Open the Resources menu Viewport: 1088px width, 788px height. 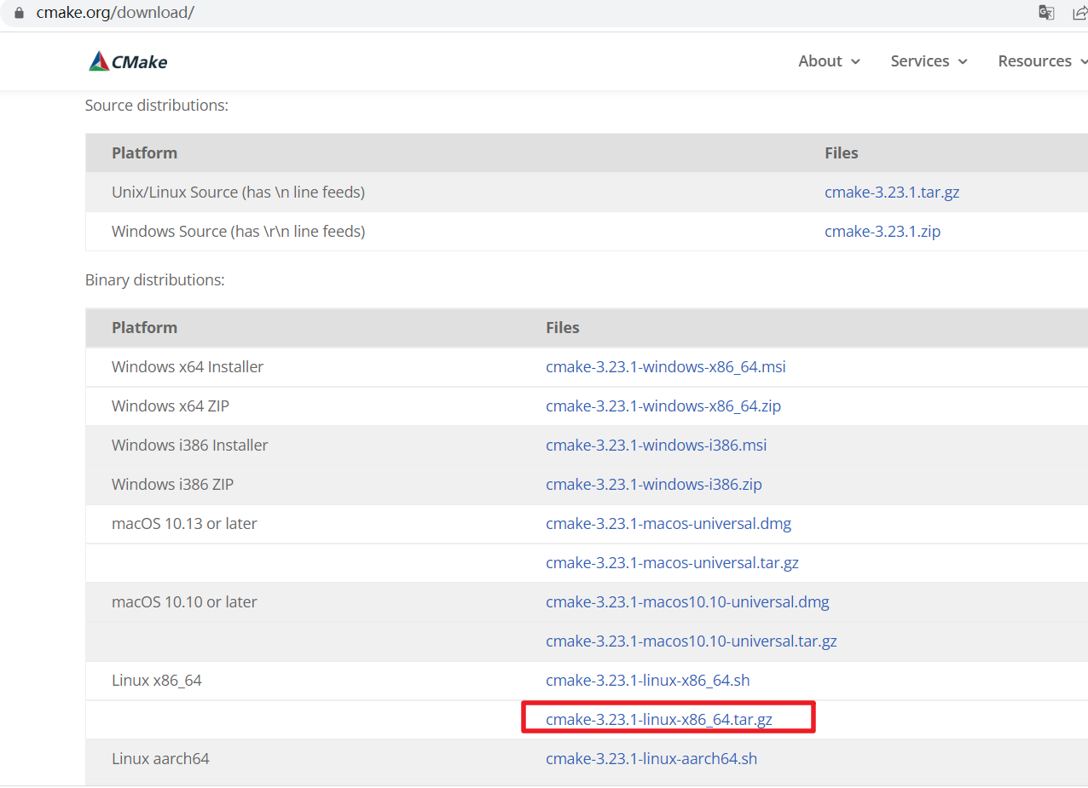[x=1042, y=61]
